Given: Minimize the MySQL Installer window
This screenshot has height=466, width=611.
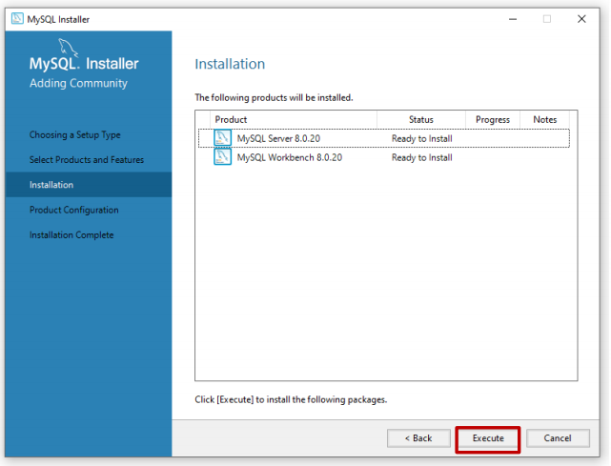Looking at the screenshot, I should point(513,19).
